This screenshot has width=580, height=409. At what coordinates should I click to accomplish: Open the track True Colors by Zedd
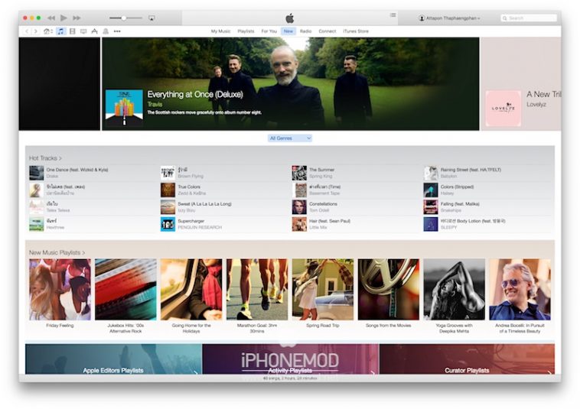click(x=190, y=187)
